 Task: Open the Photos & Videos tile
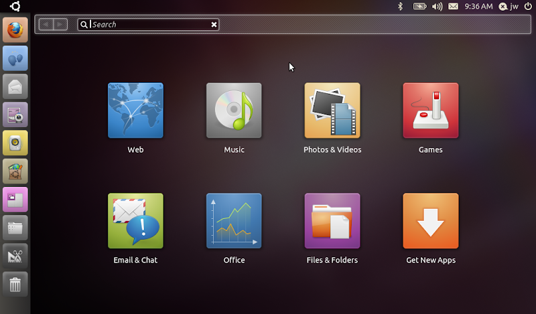(x=332, y=110)
